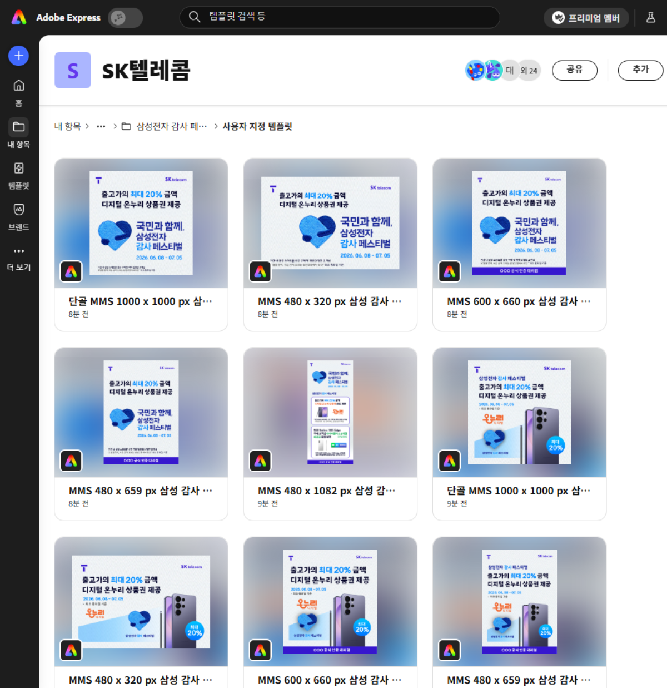Viewport: 667px width, 688px height.
Task: Click the template search field
Action: 340,17
